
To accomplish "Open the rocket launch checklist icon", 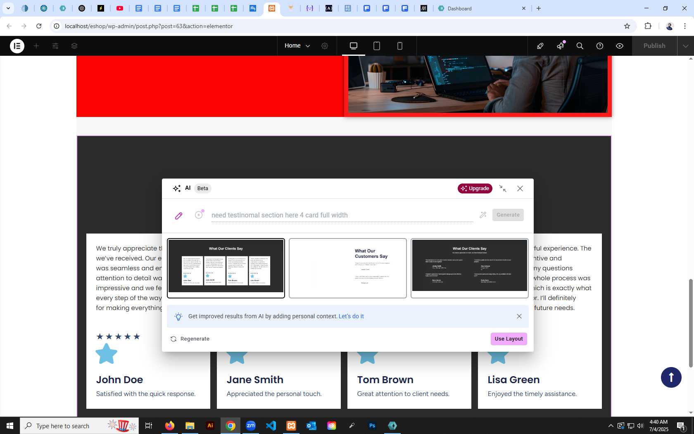I will (540, 46).
